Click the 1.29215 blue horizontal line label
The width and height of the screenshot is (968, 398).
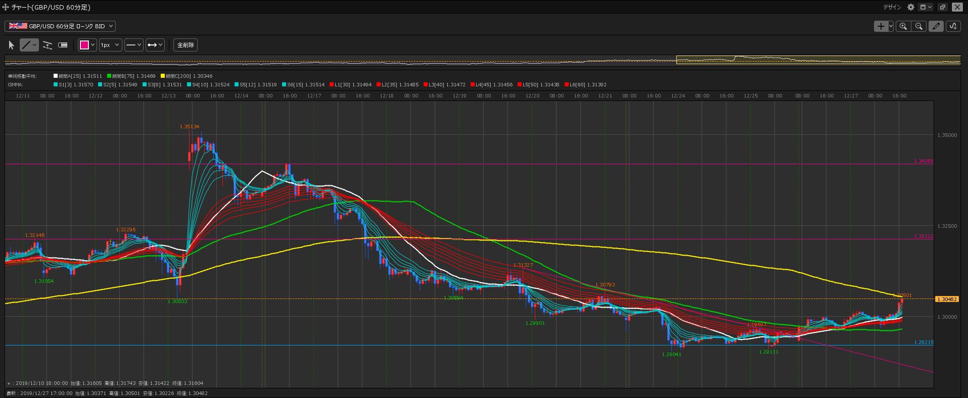tap(924, 342)
